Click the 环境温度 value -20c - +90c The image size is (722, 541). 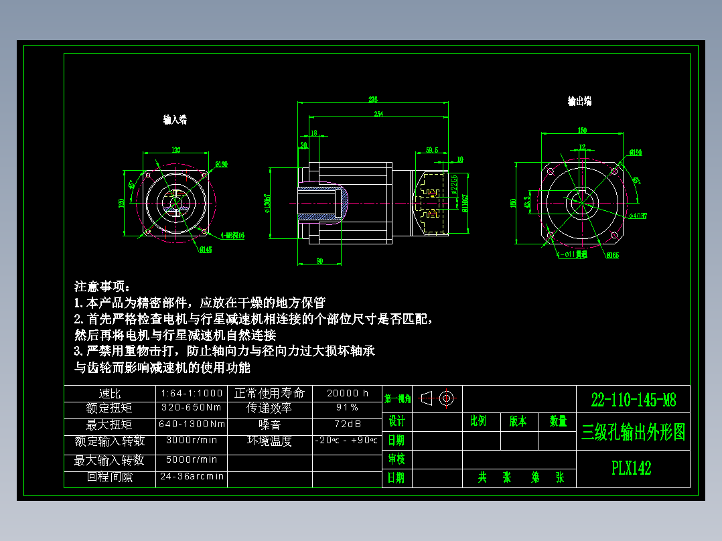pyautogui.click(x=346, y=441)
